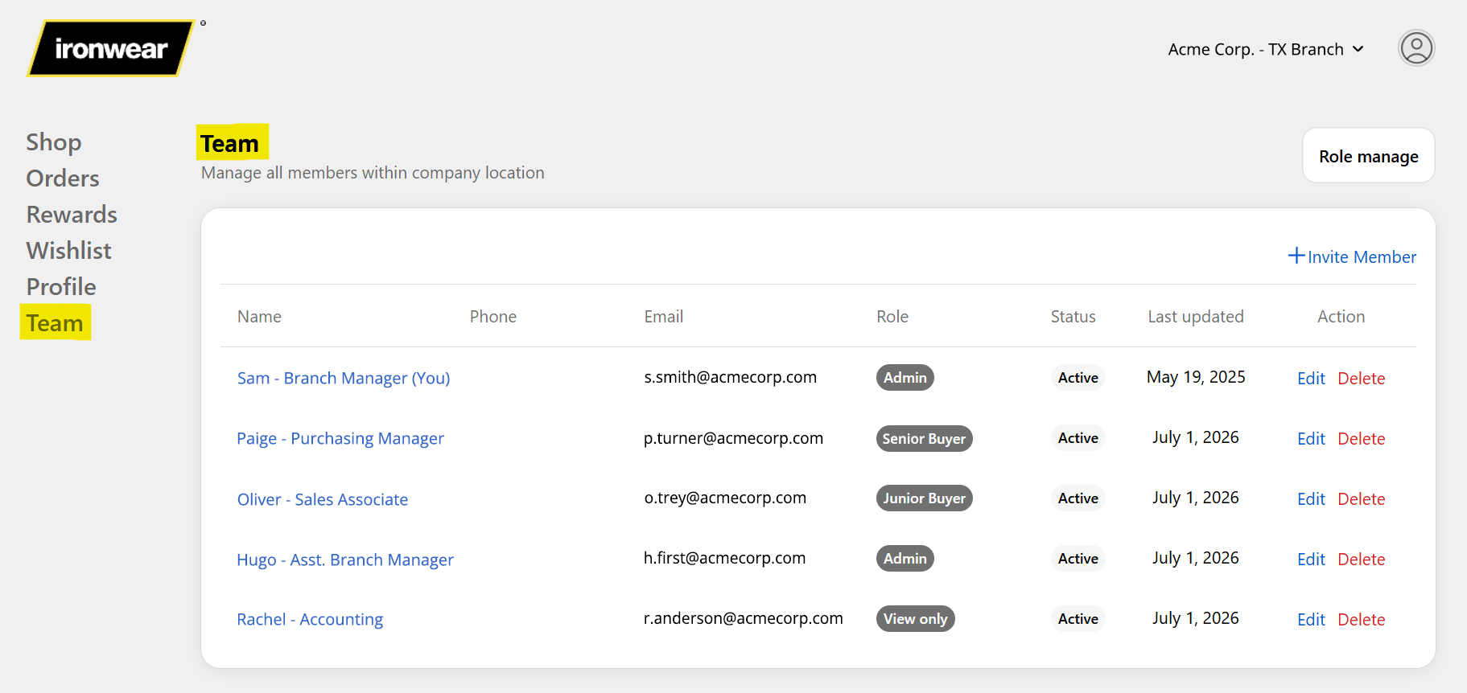Delete Rachel's team member row
The height and width of the screenshot is (693, 1467).
click(1362, 619)
